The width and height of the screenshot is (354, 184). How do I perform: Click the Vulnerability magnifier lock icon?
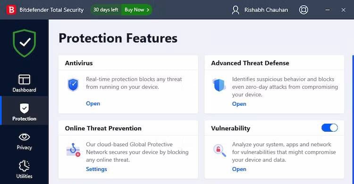219,151
